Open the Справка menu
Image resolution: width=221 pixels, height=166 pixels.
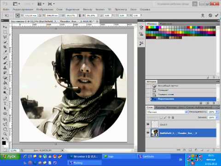tap(145, 10)
